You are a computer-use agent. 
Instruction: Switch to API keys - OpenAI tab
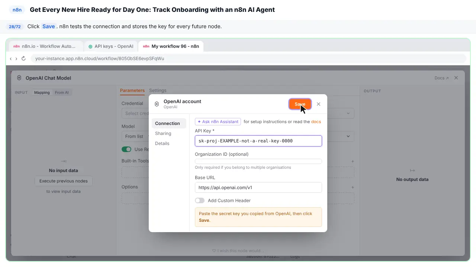pos(111,46)
